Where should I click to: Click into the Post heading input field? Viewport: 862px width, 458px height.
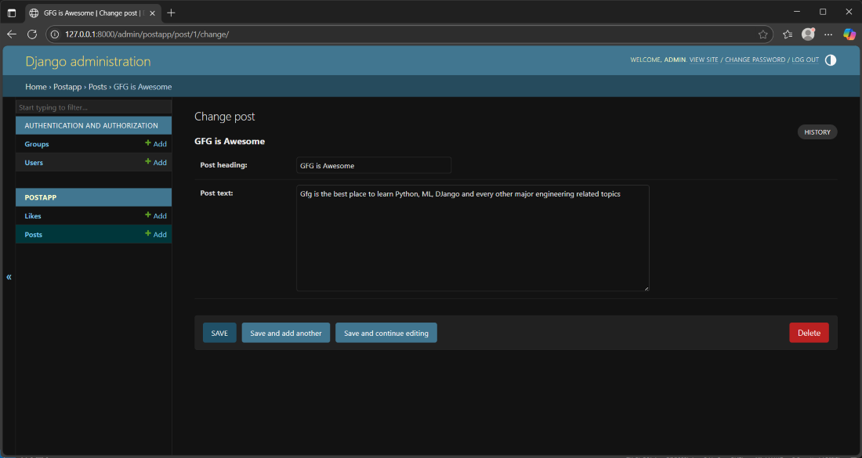pos(373,165)
